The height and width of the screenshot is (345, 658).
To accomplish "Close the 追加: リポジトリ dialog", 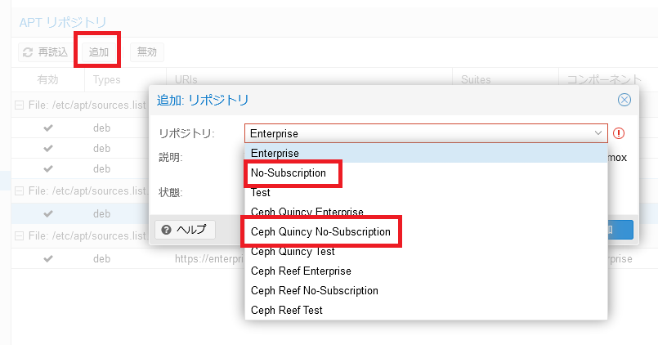I will (x=624, y=100).
